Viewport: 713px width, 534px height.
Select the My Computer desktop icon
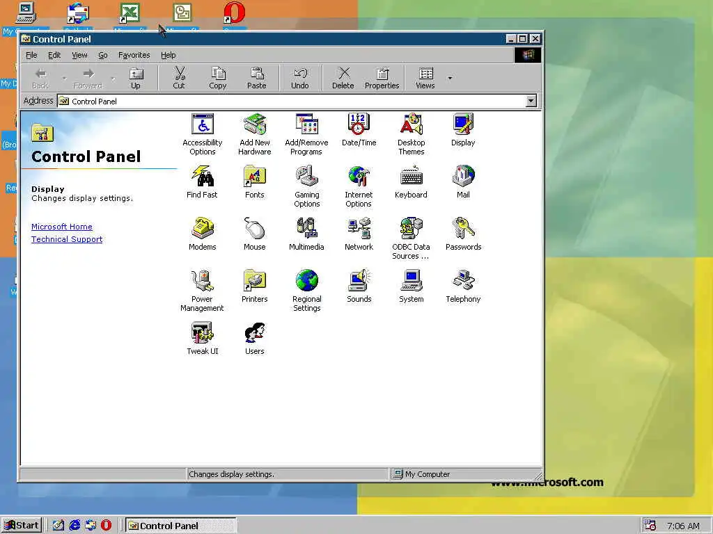pos(25,17)
